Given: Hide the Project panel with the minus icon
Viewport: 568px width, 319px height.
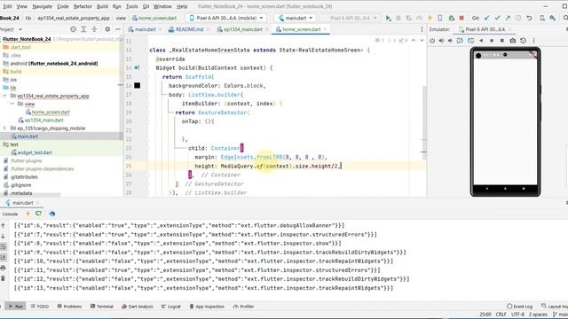Looking at the screenshot, I should (118, 29).
